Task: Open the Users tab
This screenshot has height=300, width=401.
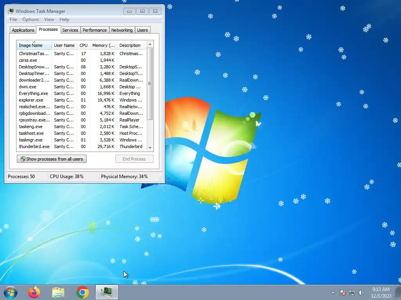Action: pyautogui.click(x=143, y=30)
